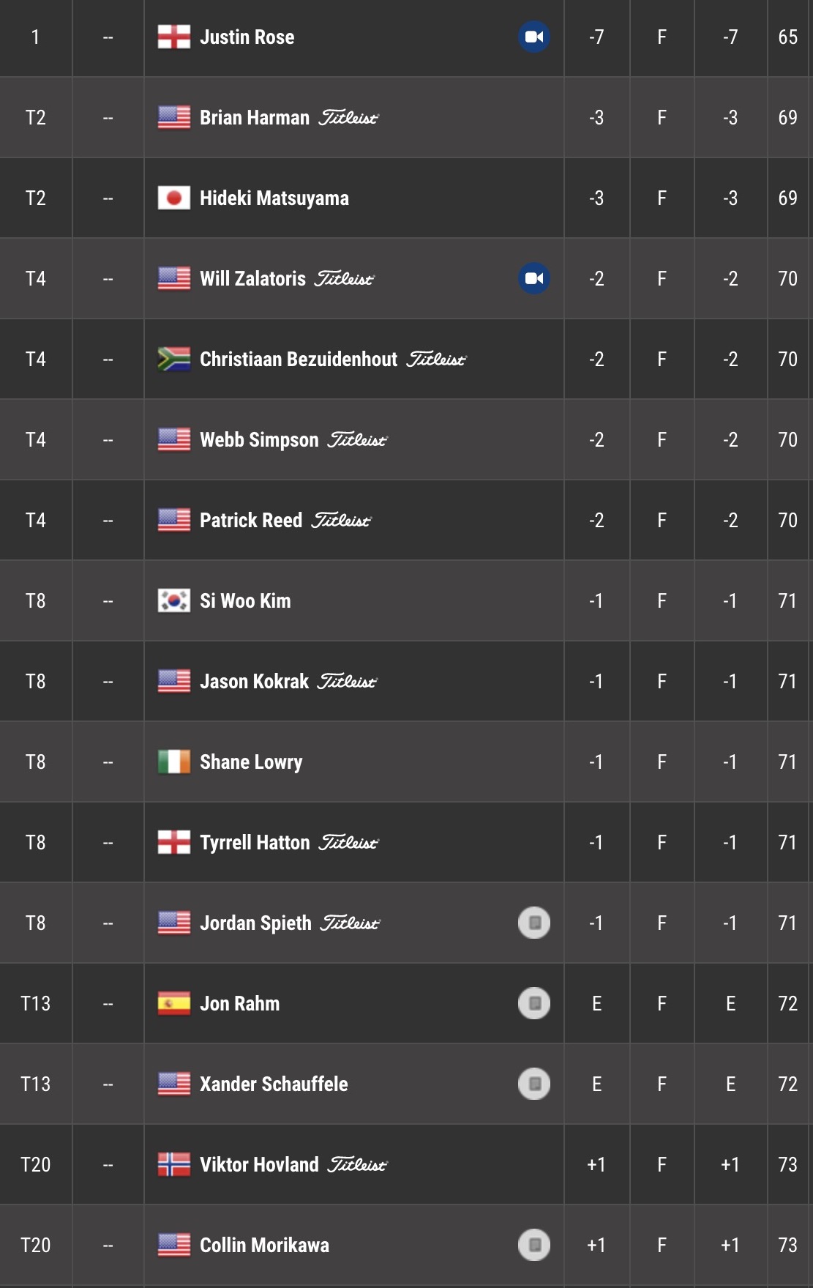Open the Webb Simpson player entry
Screen dimensions: 813x1288
tap(406, 439)
